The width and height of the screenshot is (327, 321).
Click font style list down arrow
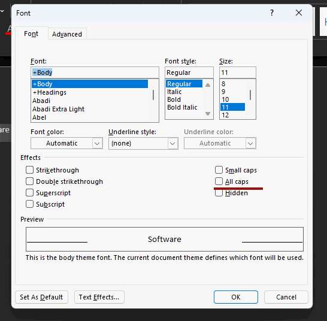(x=208, y=114)
